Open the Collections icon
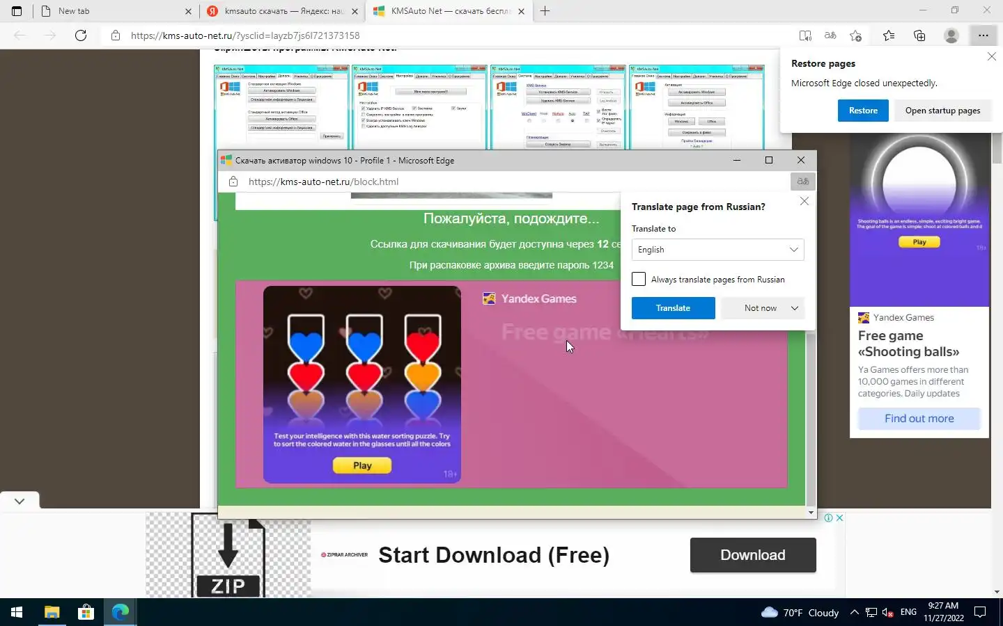This screenshot has width=1003, height=626. [919, 35]
